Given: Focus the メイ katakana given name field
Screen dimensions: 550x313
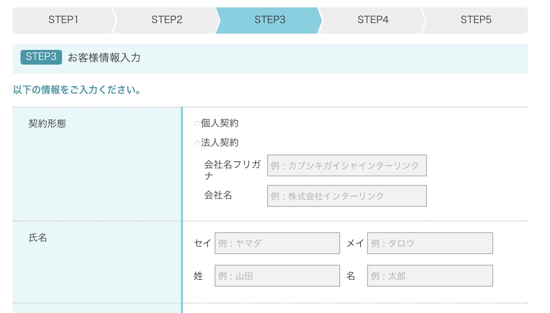Looking at the screenshot, I should point(430,243).
